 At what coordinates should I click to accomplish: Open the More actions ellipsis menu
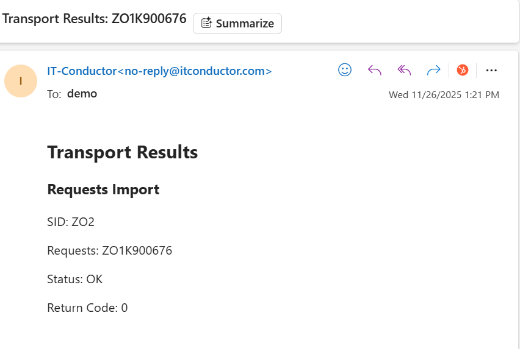491,70
